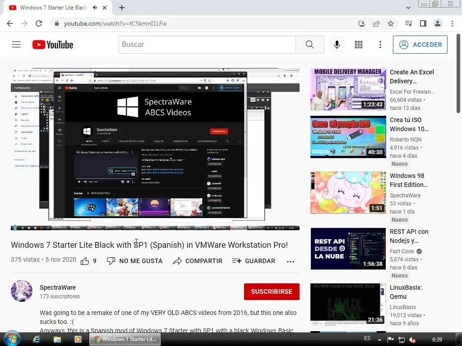Open the Windows 98 First Edition title

click(409, 180)
